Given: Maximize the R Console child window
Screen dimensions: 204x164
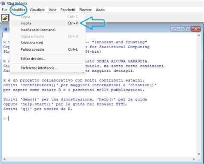Looking at the screenshot, I should click(185, 29).
